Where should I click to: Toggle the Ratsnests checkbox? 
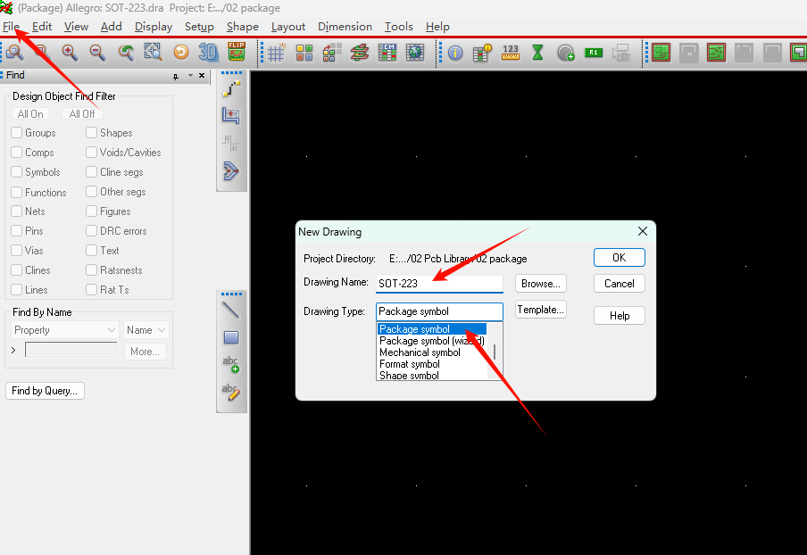pos(92,270)
